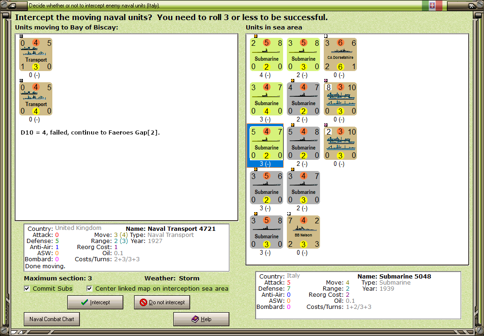Viewport: 484px width, 336px height.
Task: Click the 'Country: Italy' value
Action: (x=293, y=275)
